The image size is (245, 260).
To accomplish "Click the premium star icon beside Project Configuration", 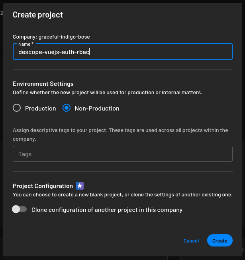I will point(80,186).
